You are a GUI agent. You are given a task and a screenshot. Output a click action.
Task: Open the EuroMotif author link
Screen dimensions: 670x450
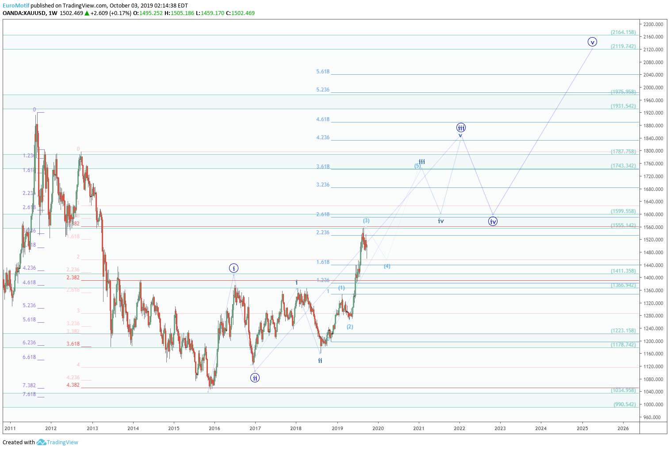click(16, 6)
